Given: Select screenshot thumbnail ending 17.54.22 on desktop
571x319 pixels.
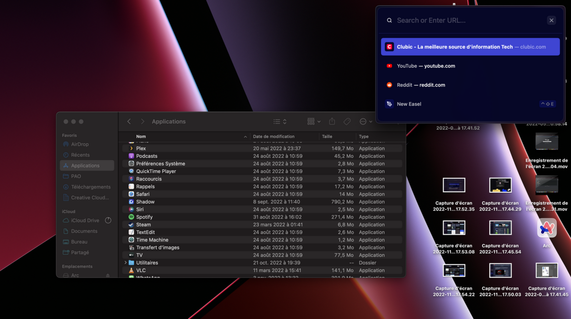Looking at the screenshot, I should coord(454,270).
